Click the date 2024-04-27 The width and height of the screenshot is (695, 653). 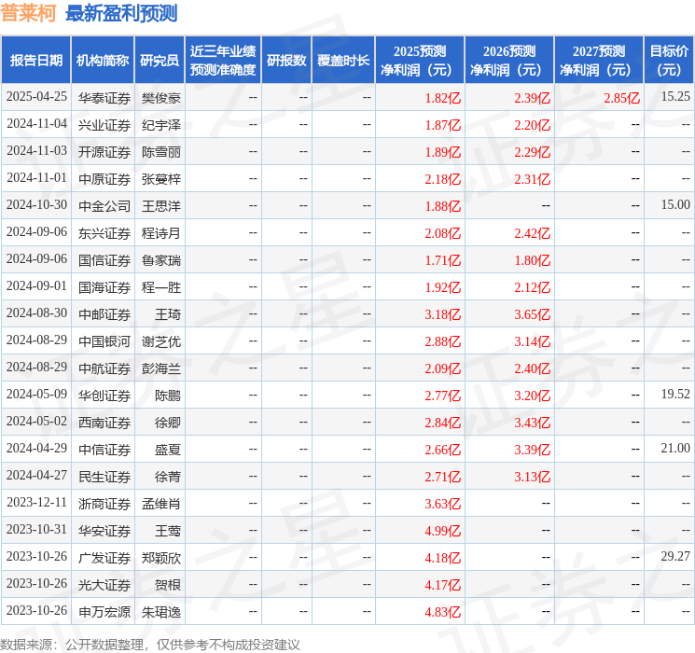pyautogui.click(x=36, y=475)
